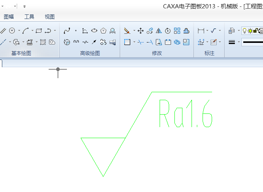Start the linear Dimension tool
This screenshot has width=263, height=192.
click(x=201, y=31)
